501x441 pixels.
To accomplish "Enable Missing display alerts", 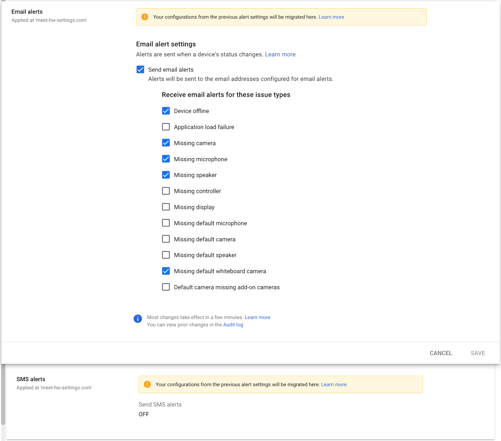I will [166, 207].
